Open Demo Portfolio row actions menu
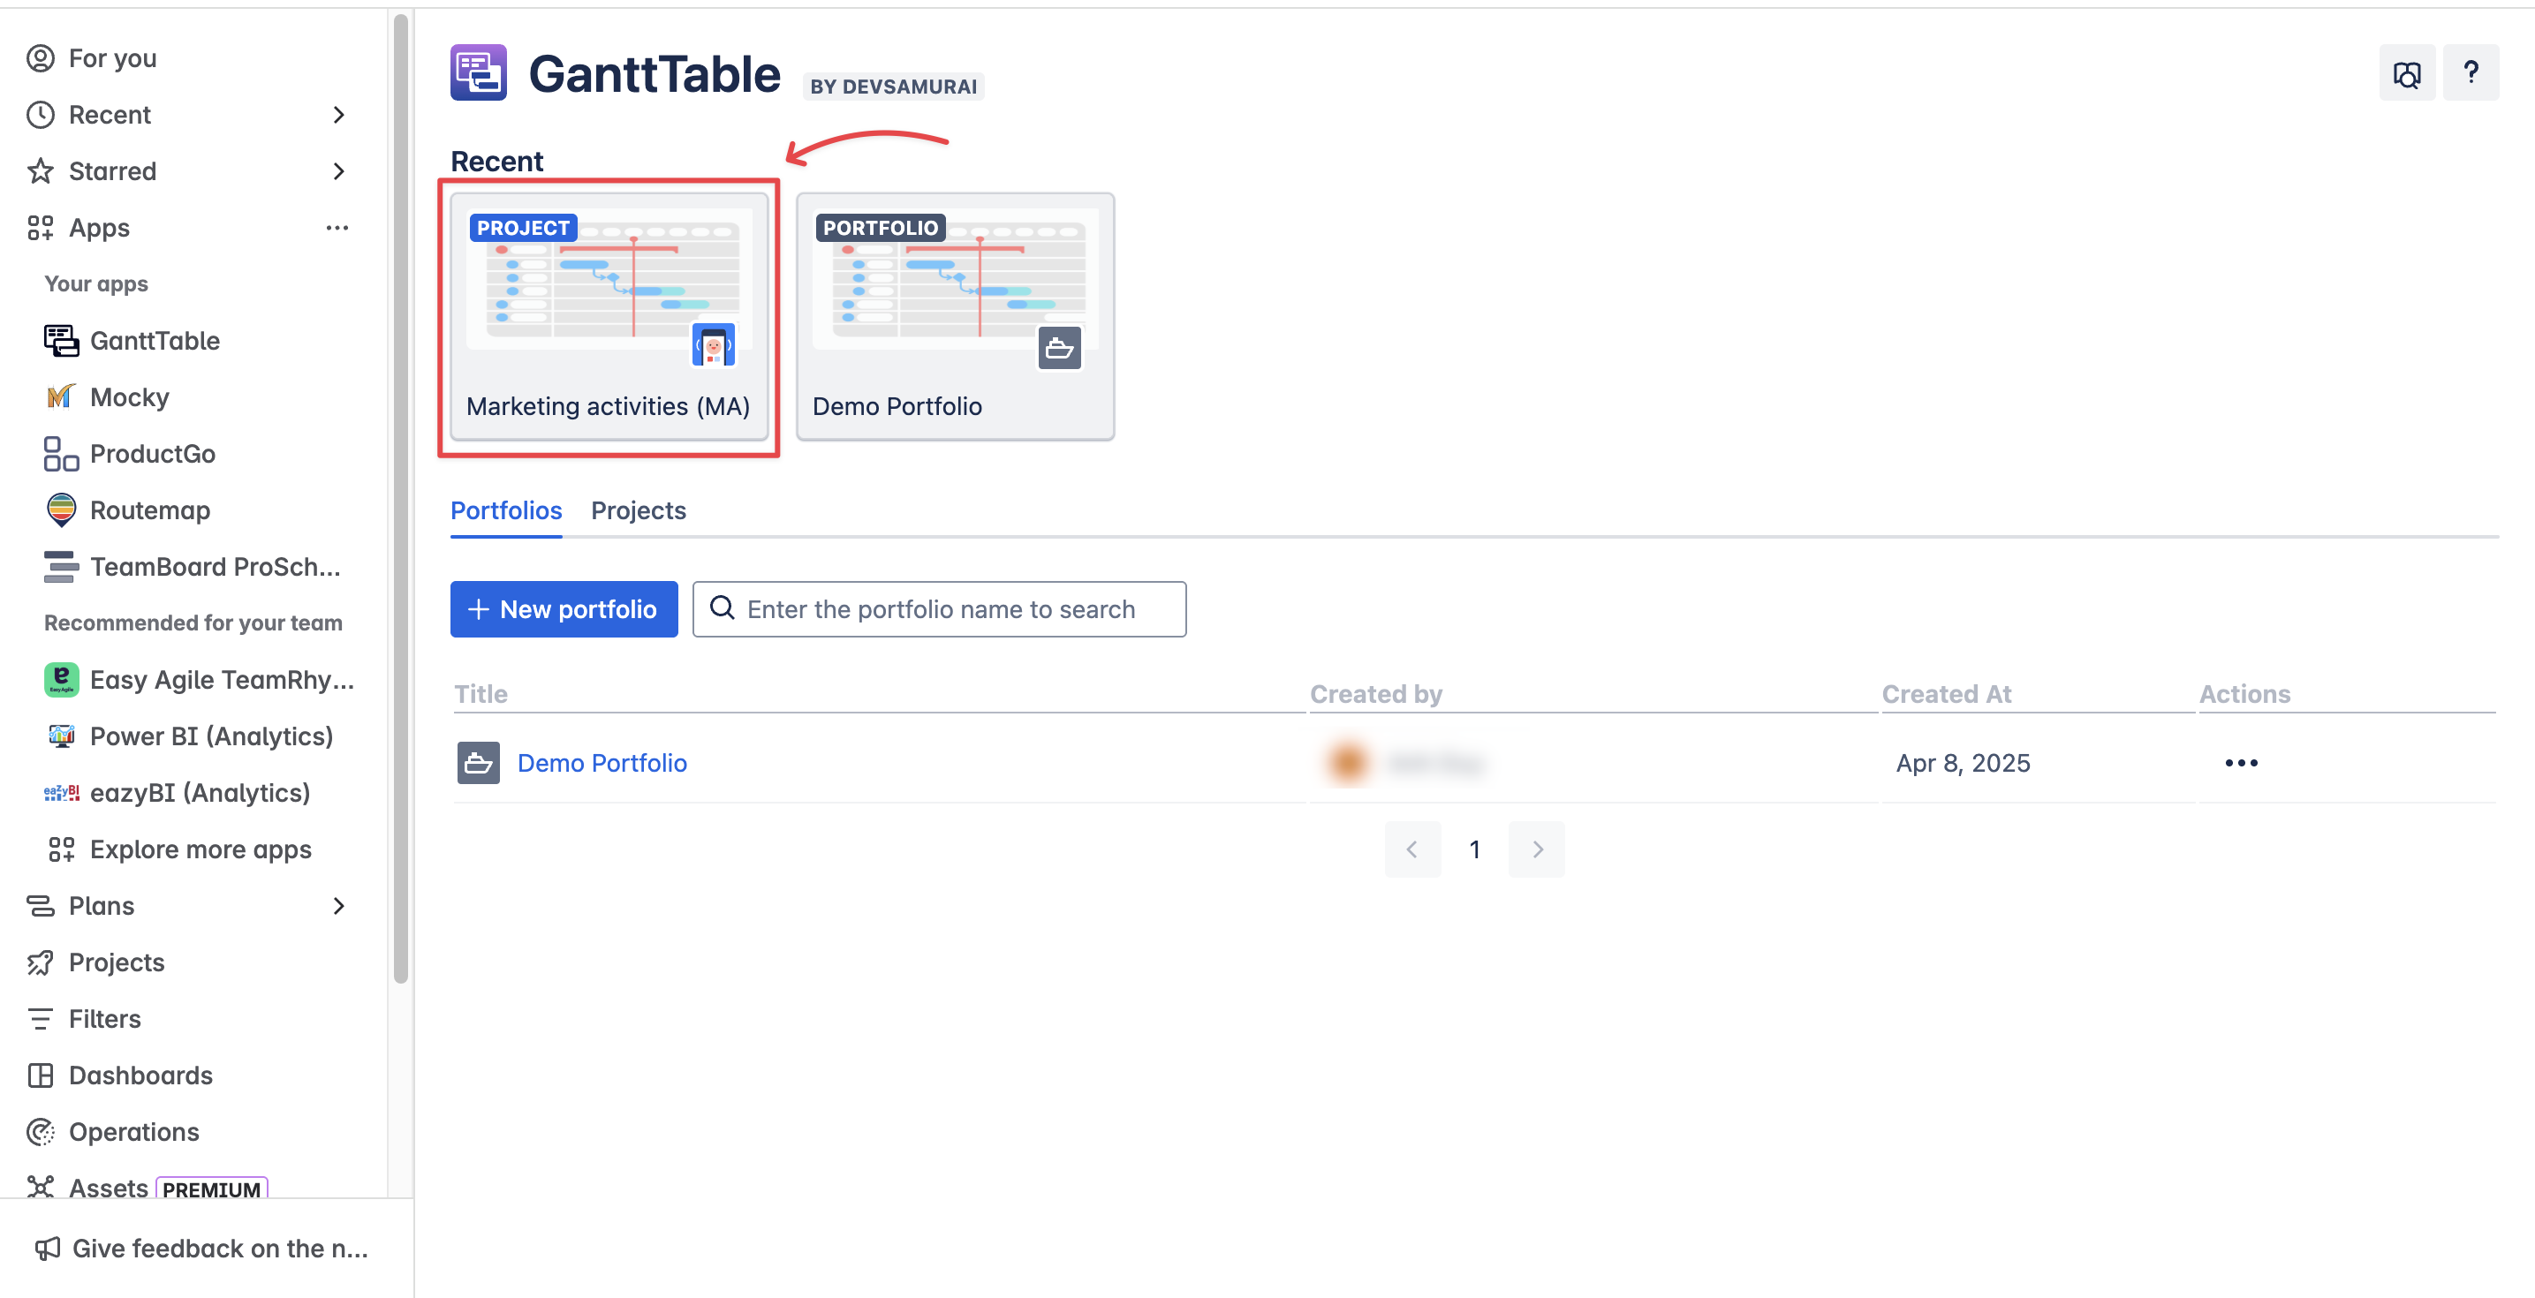The width and height of the screenshot is (2535, 1298). click(x=2240, y=763)
